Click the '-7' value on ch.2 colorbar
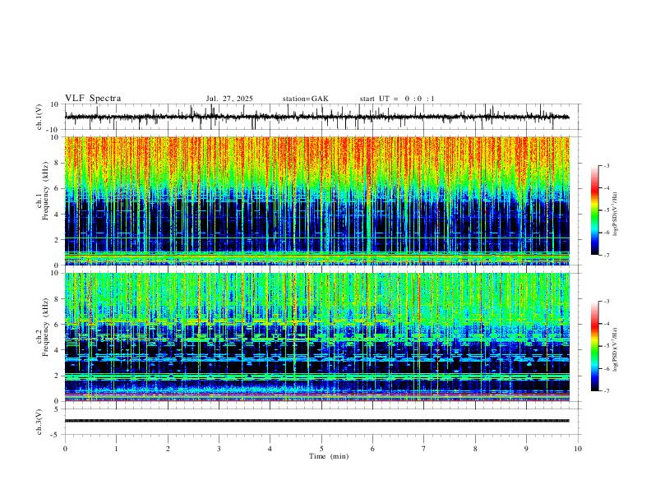The width and height of the screenshot is (651, 503). point(606,390)
